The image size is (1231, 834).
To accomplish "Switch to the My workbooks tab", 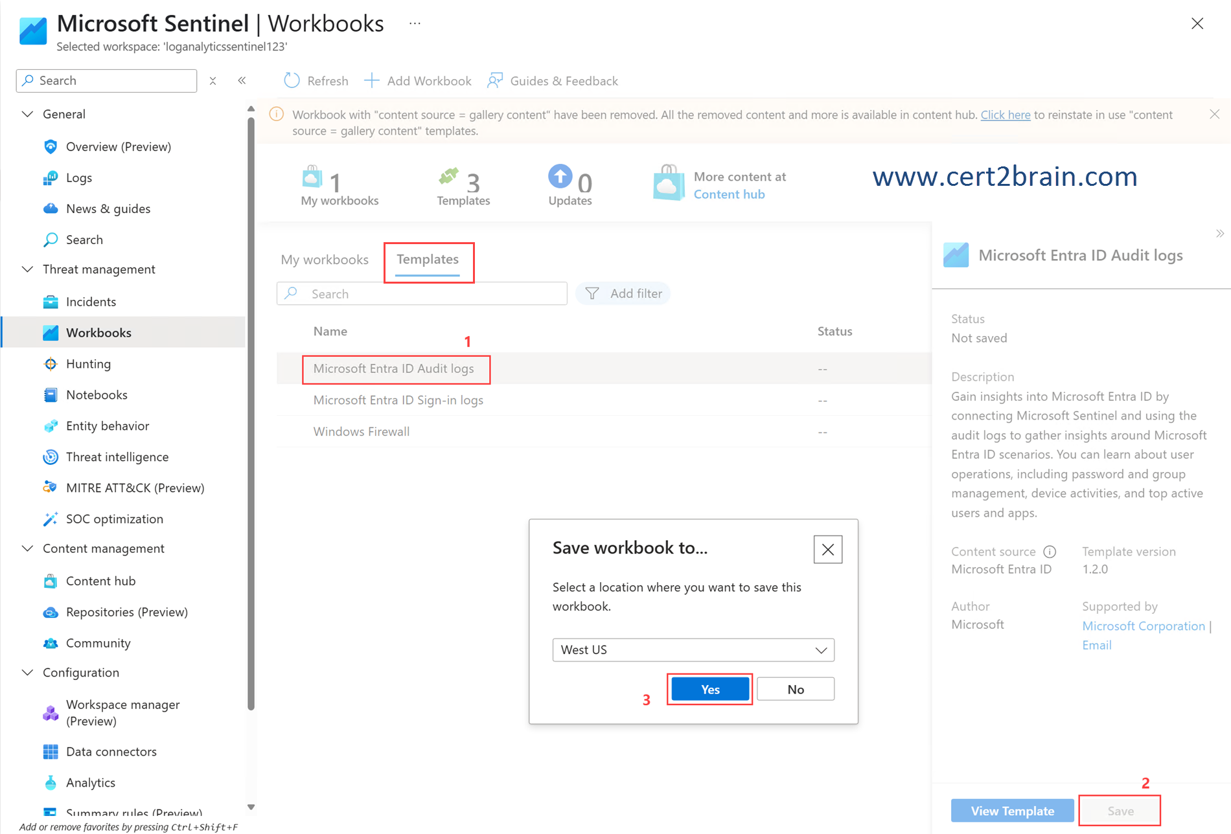I will (x=325, y=260).
